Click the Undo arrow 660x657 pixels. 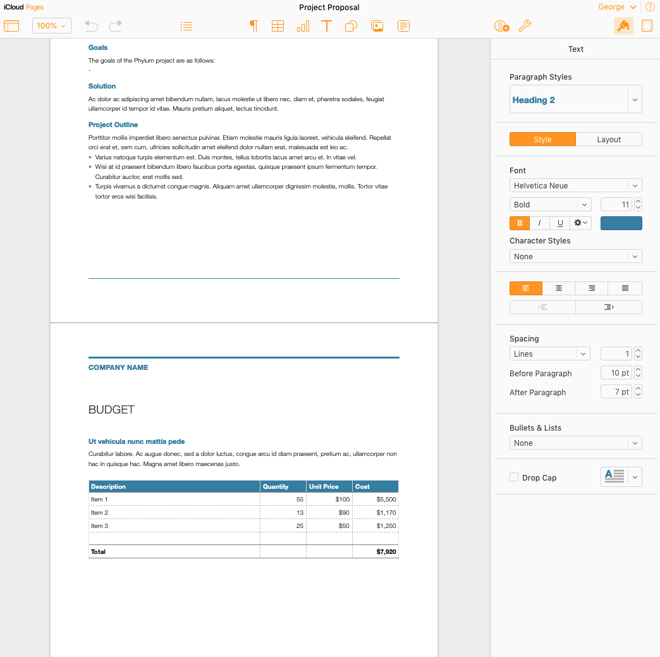pos(91,26)
